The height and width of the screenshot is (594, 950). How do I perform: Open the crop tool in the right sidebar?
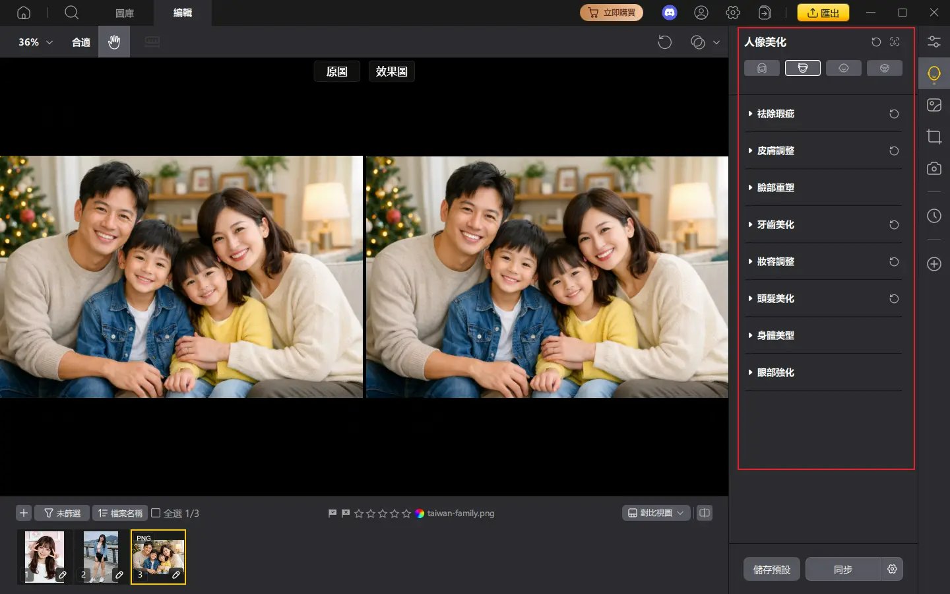coord(934,137)
